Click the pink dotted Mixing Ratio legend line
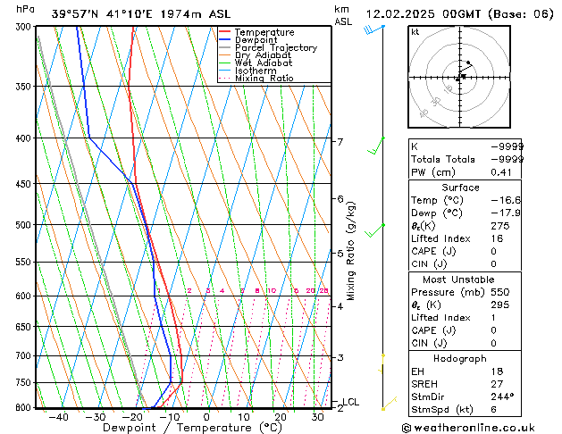This screenshot has height=434, width=562. pos(224,78)
